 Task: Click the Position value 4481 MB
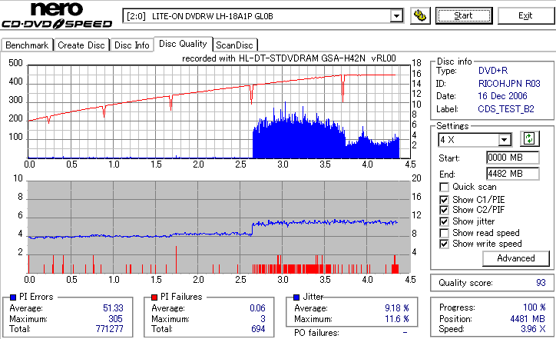528,319
